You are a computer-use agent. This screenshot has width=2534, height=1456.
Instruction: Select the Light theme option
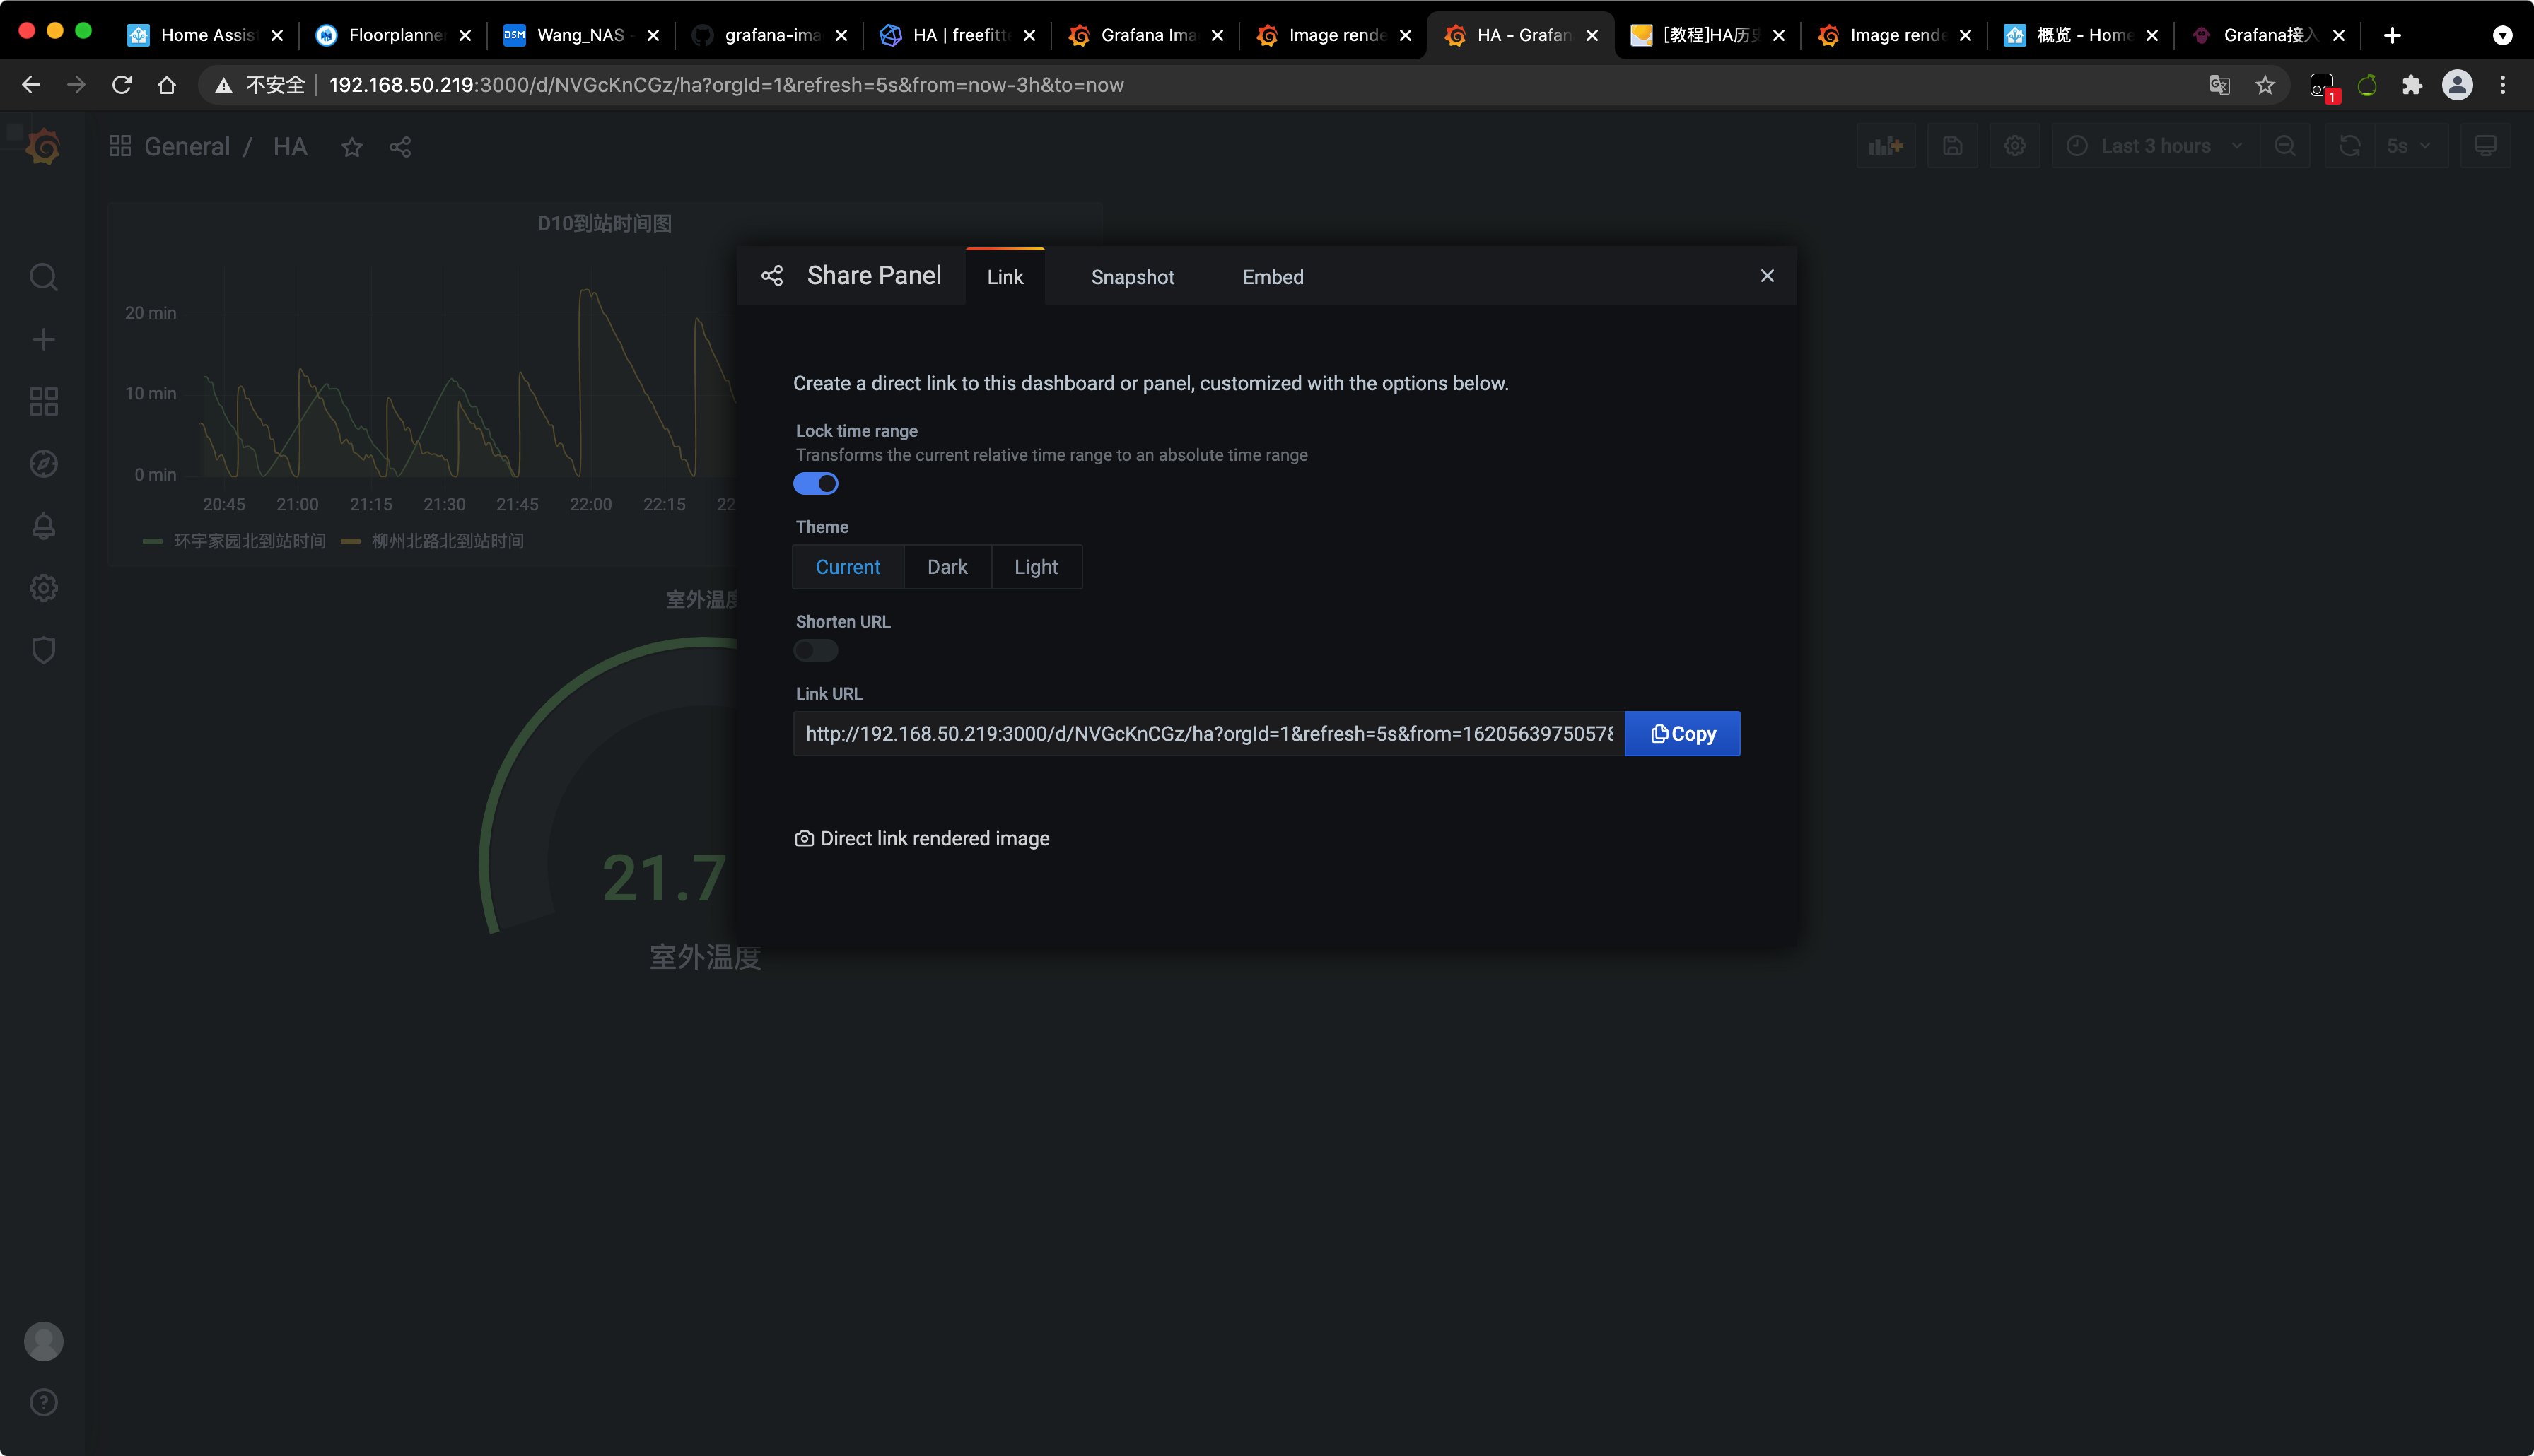click(x=1036, y=567)
